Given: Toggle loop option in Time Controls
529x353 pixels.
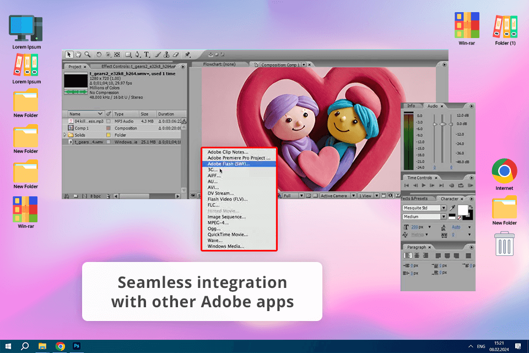Looking at the screenshot, I should [x=461, y=185].
